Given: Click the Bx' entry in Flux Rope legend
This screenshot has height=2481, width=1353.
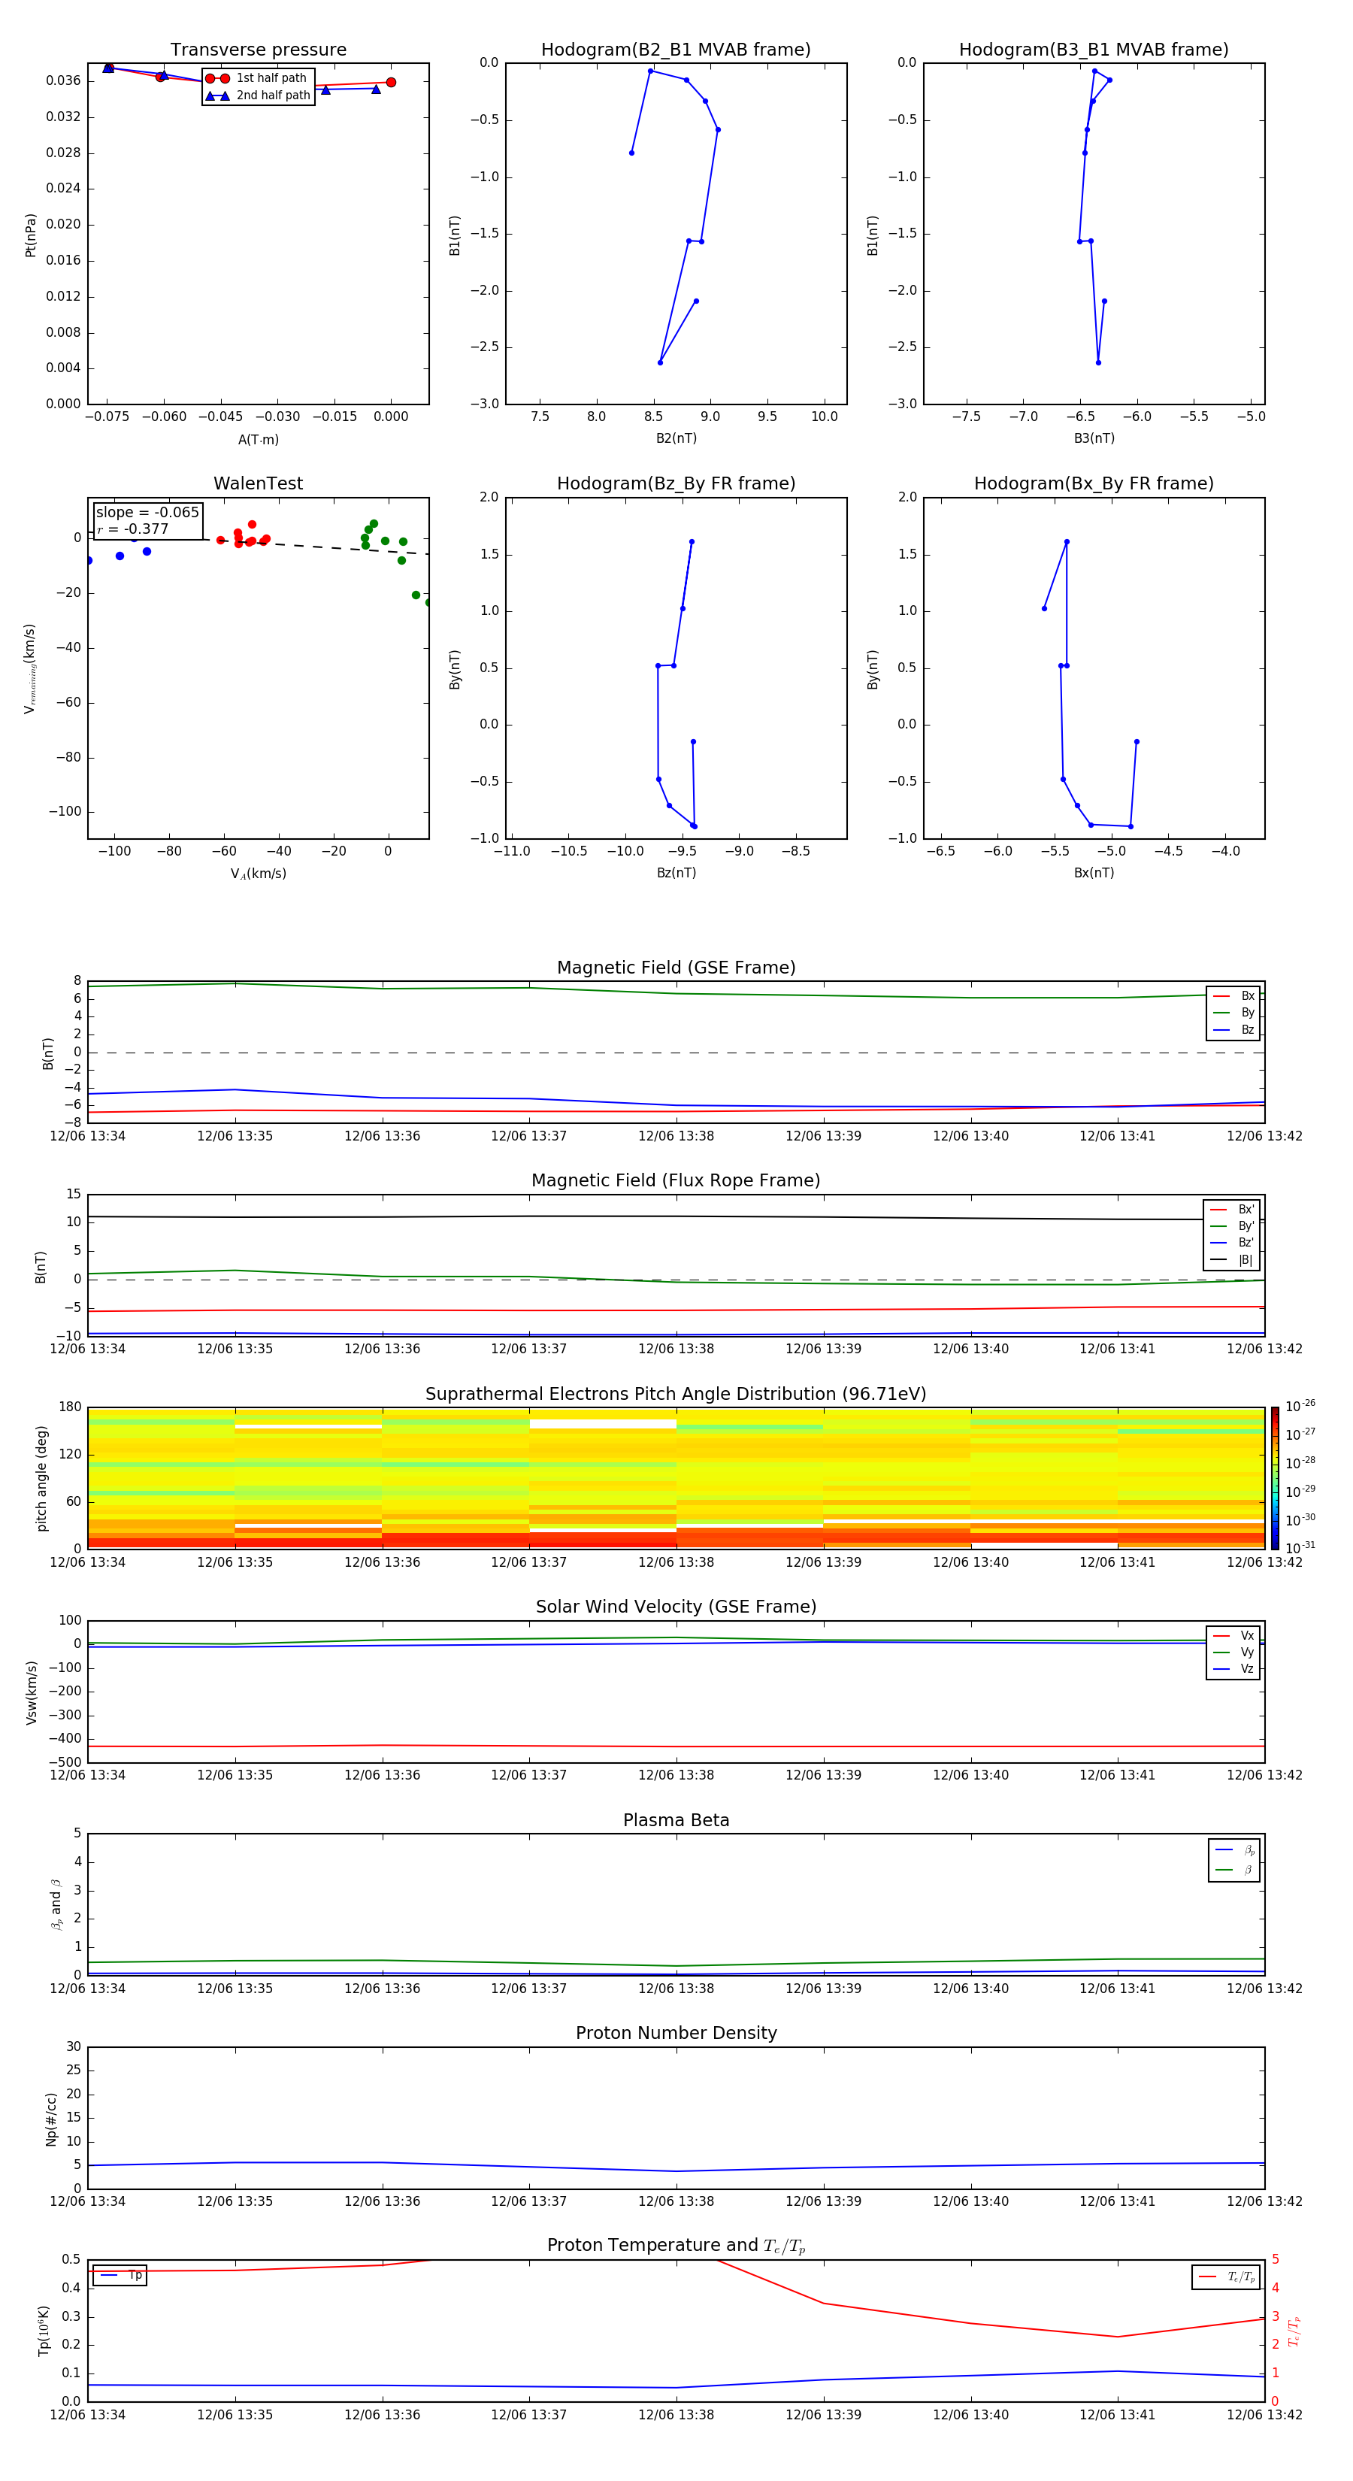Looking at the screenshot, I should [x=1232, y=1210].
